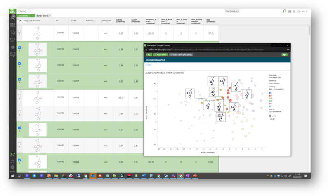Viewport: 328px width, 196px height.
Task: Show hidden system tray icons chevron
Action: 267,176
